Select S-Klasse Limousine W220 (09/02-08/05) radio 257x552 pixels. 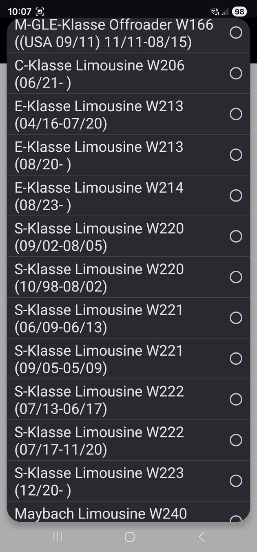[236, 236]
